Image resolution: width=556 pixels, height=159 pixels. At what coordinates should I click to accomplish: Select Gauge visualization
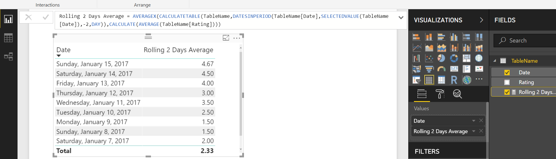pyautogui.click(x=441, y=69)
